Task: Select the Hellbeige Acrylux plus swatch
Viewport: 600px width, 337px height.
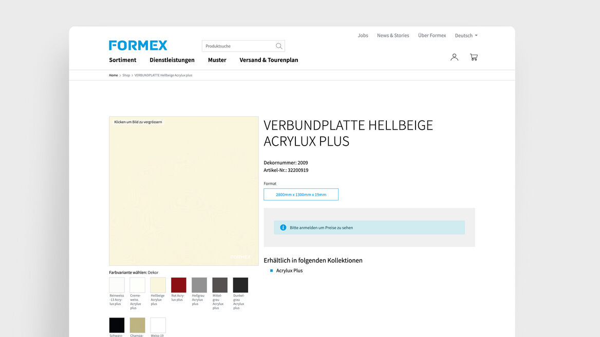Action: click(158, 285)
